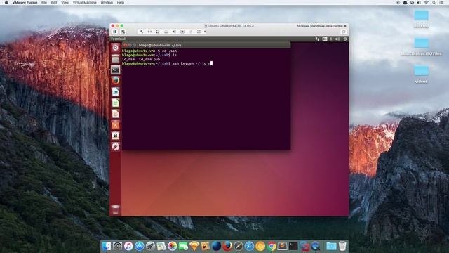
Task: Open the Bluetooth indicator in the Ubuntu panel
Action: (331, 39)
